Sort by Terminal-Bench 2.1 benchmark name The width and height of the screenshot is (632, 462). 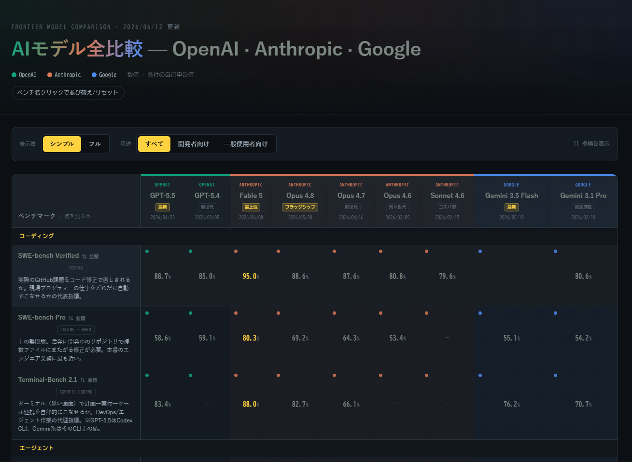pyautogui.click(x=48, y=380)
